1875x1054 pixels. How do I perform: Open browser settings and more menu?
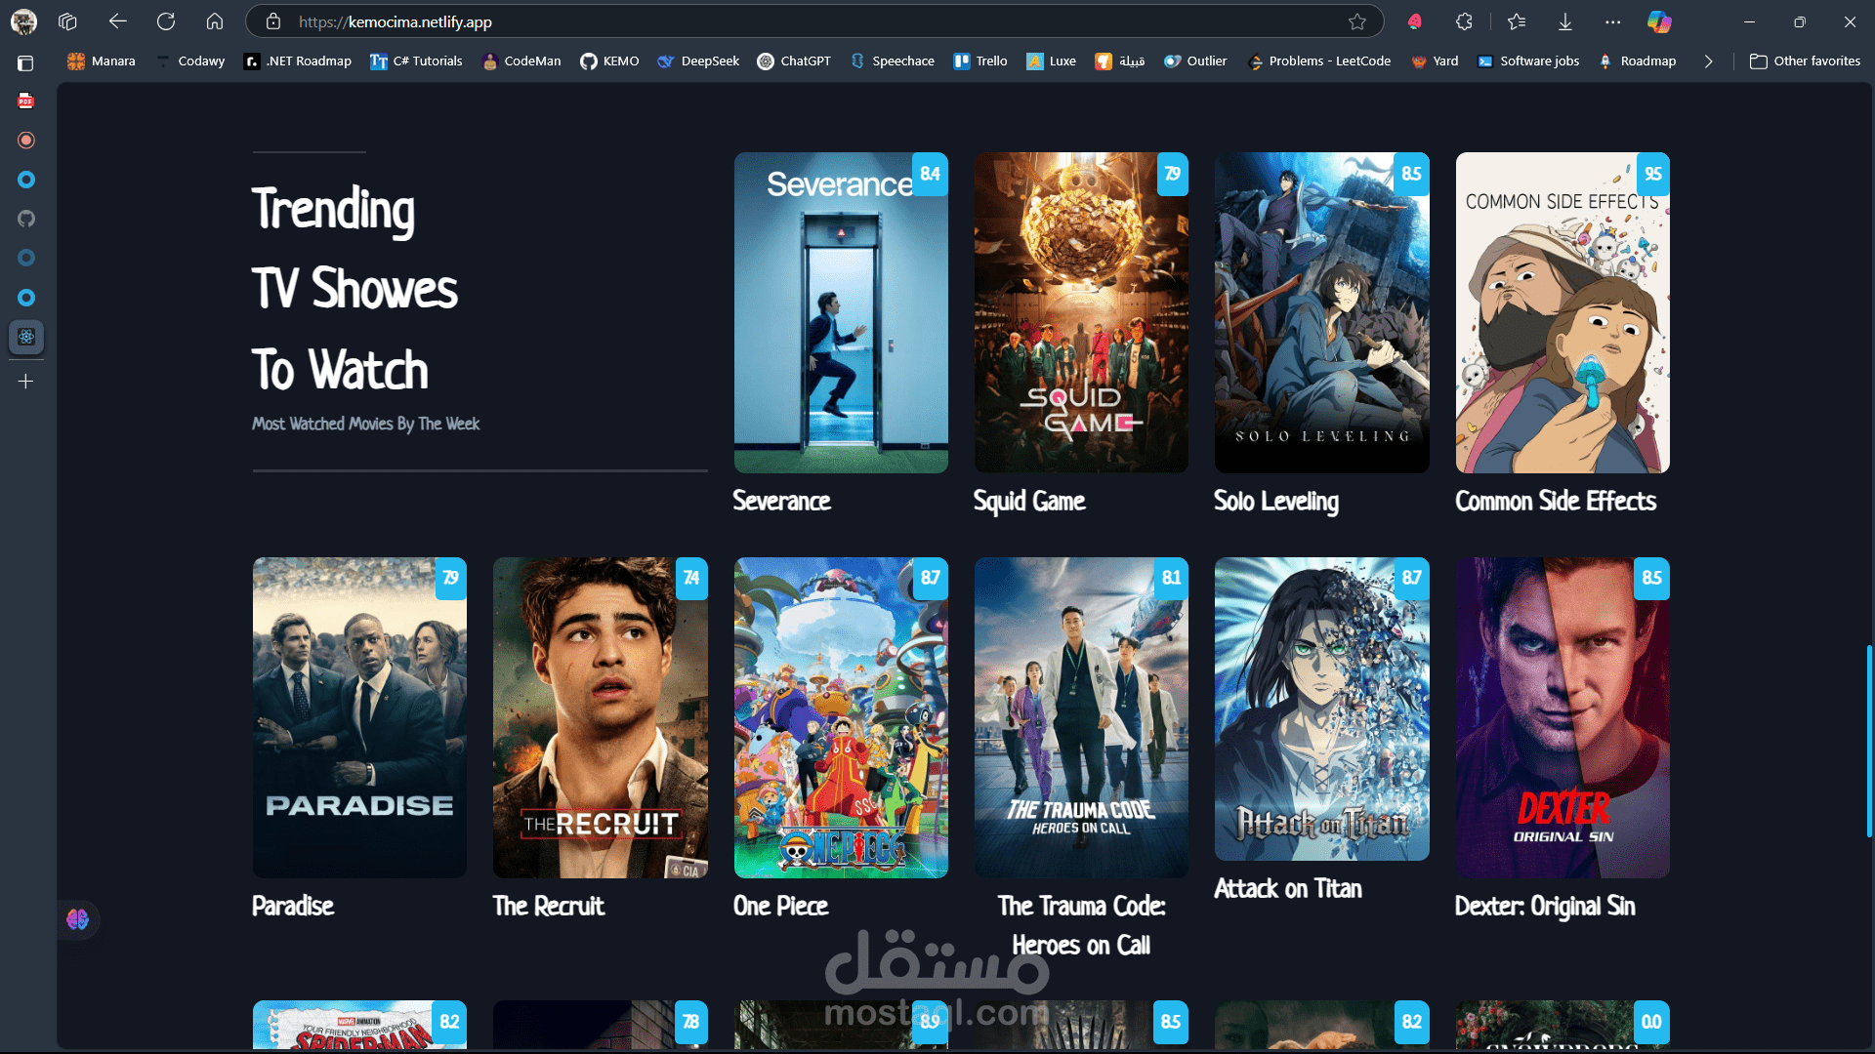[1613, 21]
